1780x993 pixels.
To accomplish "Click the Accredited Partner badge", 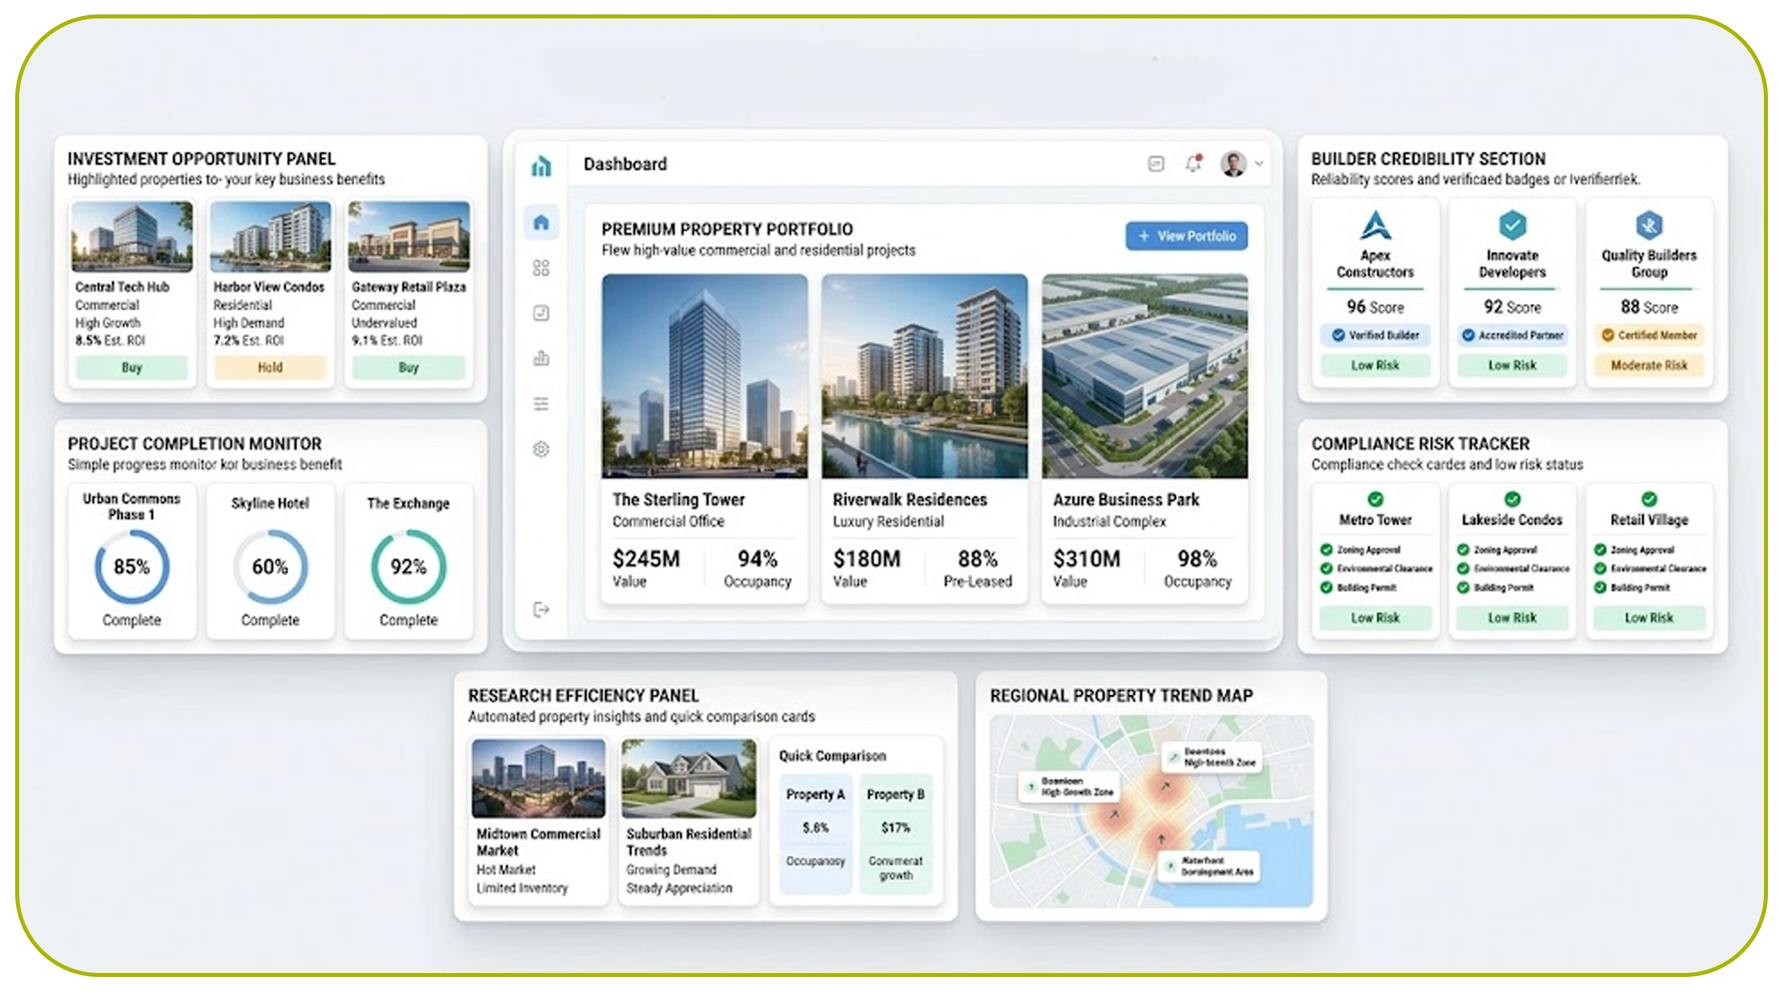I will [x=1513, y=336].
